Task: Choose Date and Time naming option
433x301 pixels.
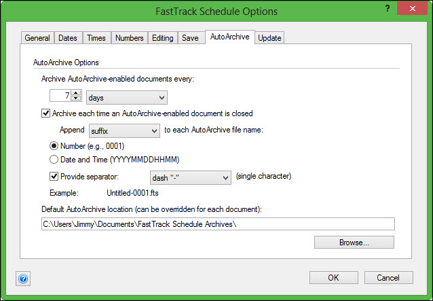Action: pyautogui.click(x=55, y=160)
